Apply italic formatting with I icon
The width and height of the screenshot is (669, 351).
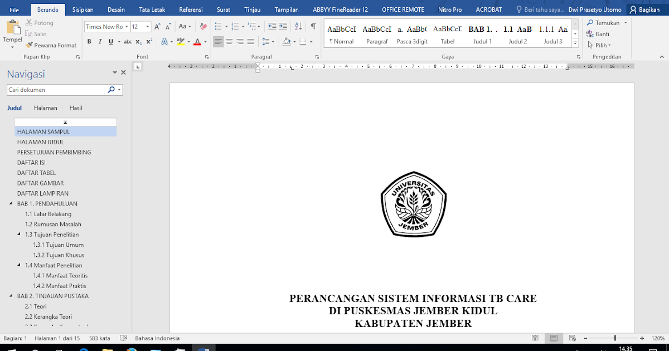[x=100, y=42]
